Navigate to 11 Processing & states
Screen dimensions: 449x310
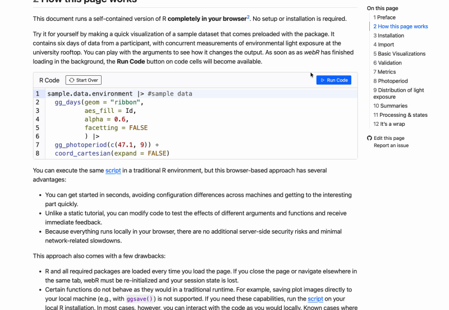pyautogui.click(x=400, y=115)
